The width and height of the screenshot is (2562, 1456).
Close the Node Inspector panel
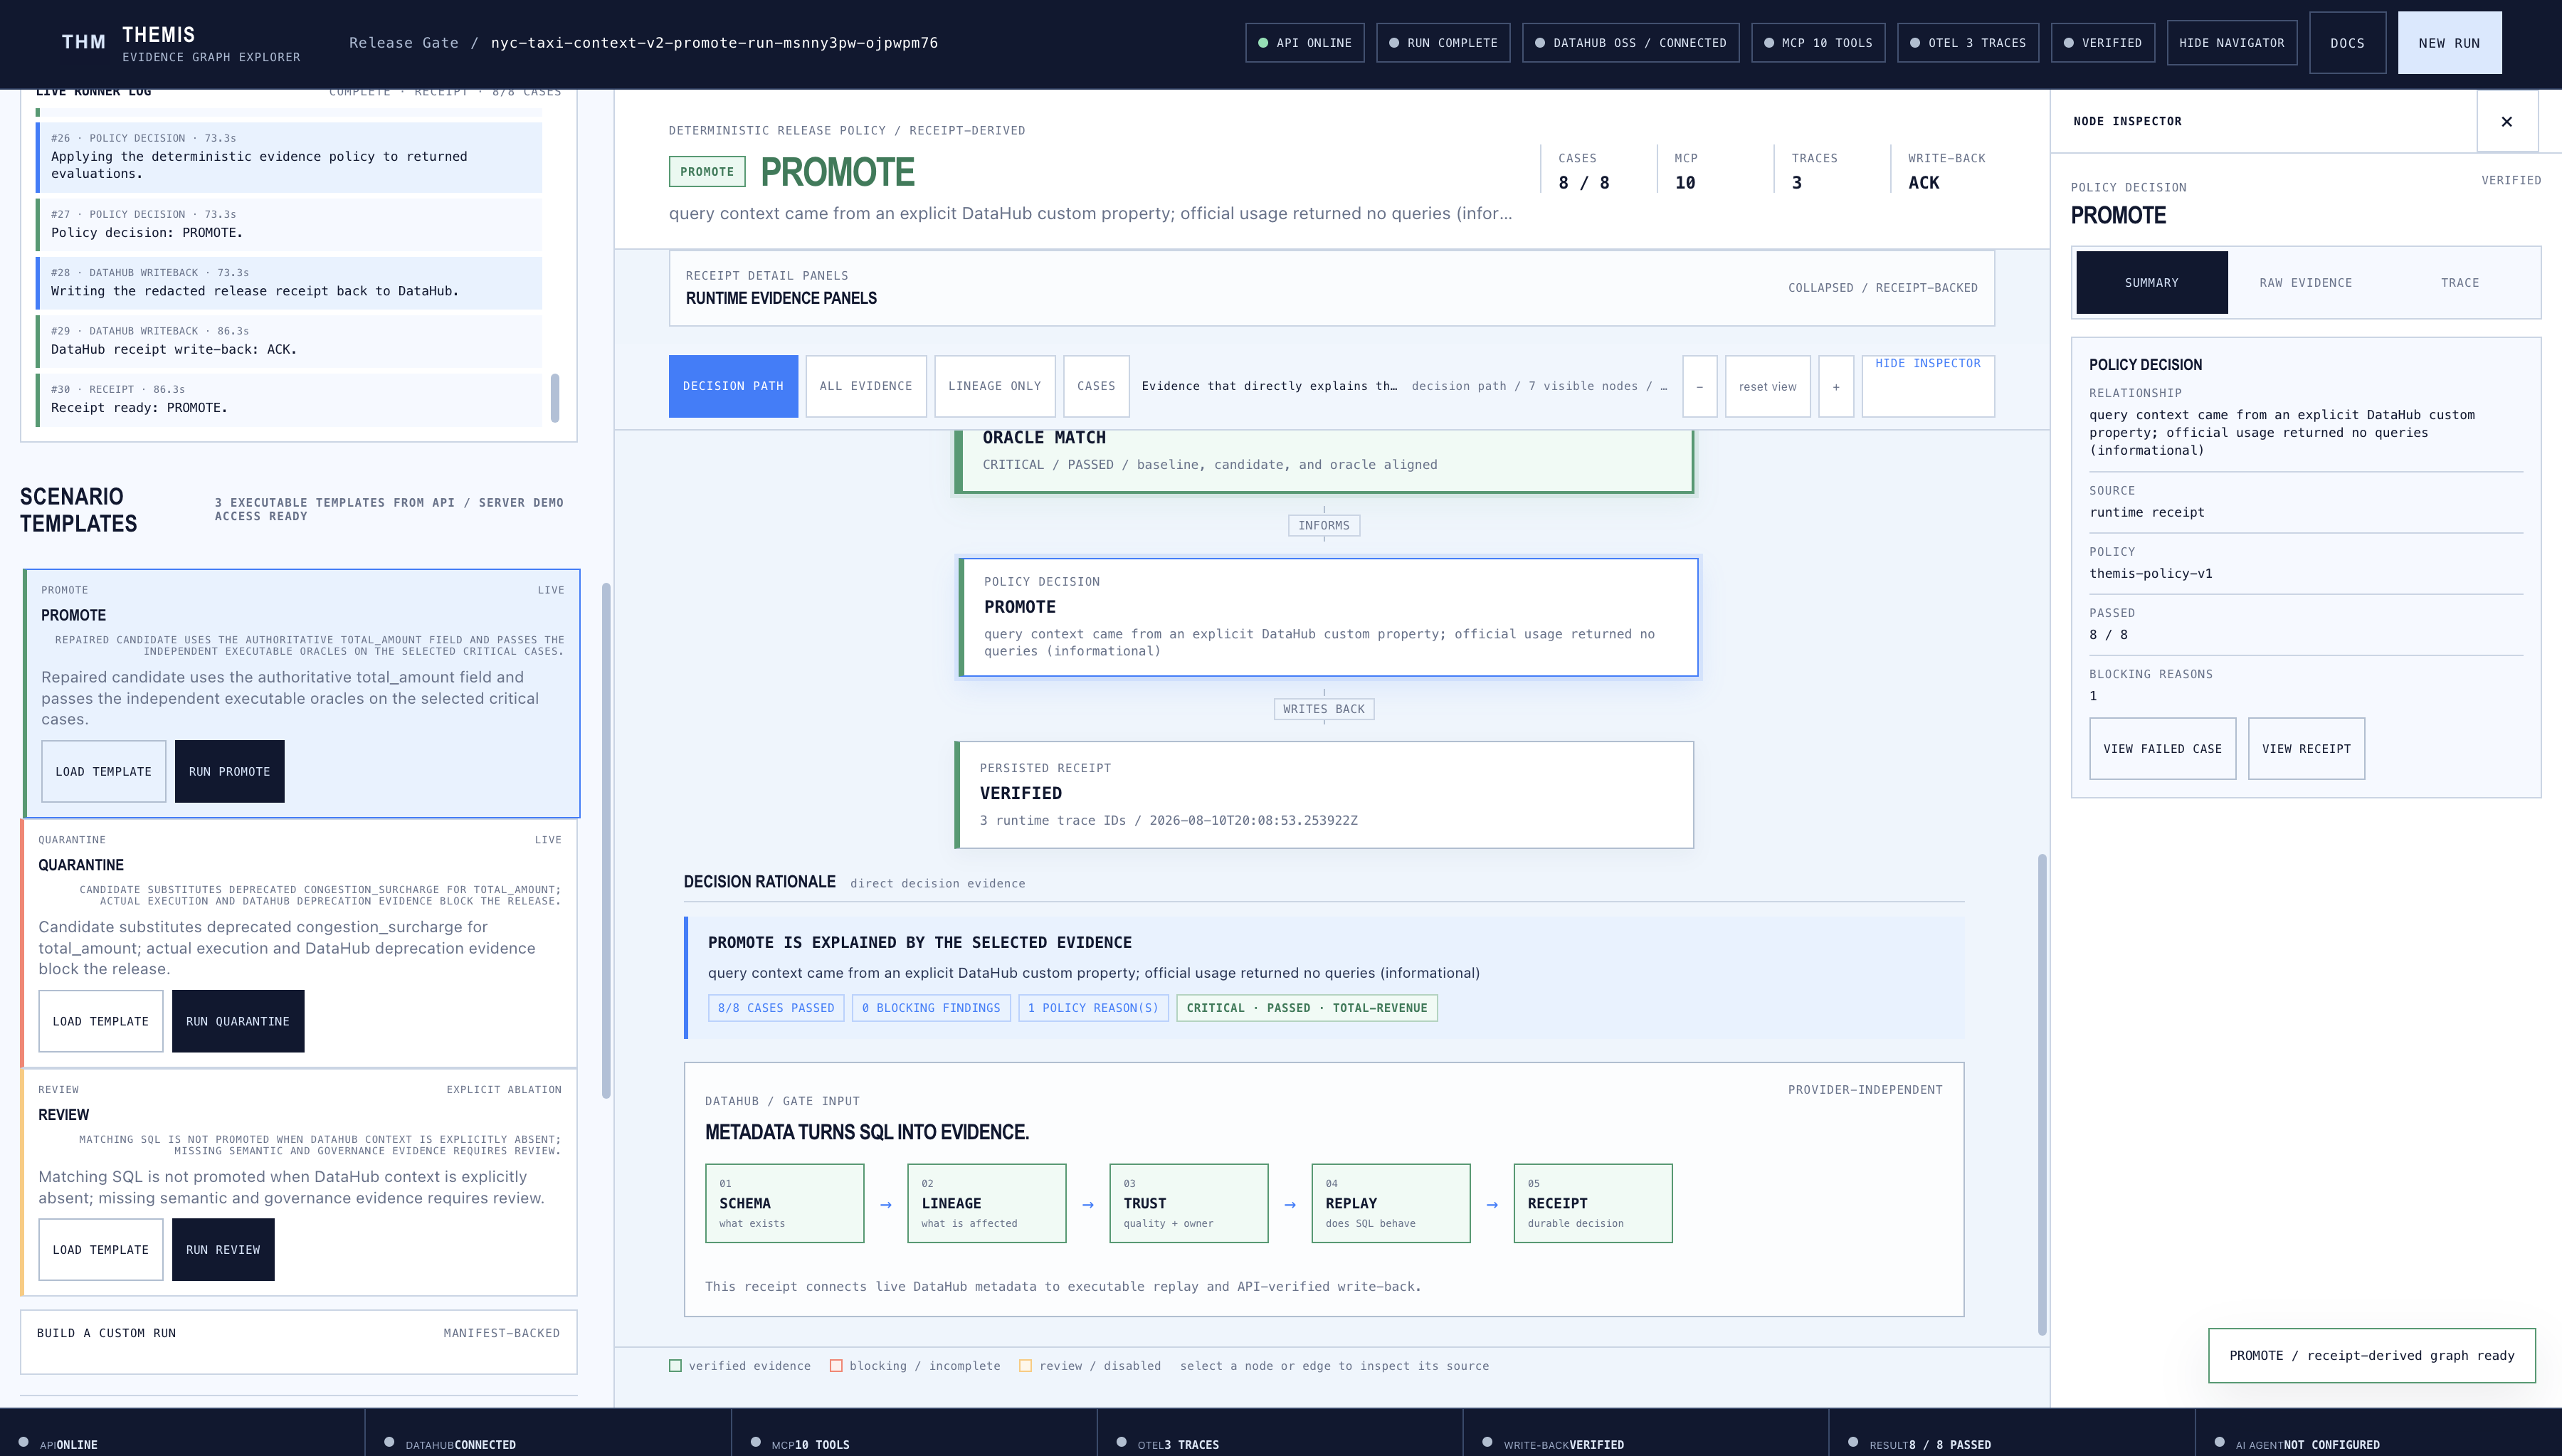point(2506,121)
